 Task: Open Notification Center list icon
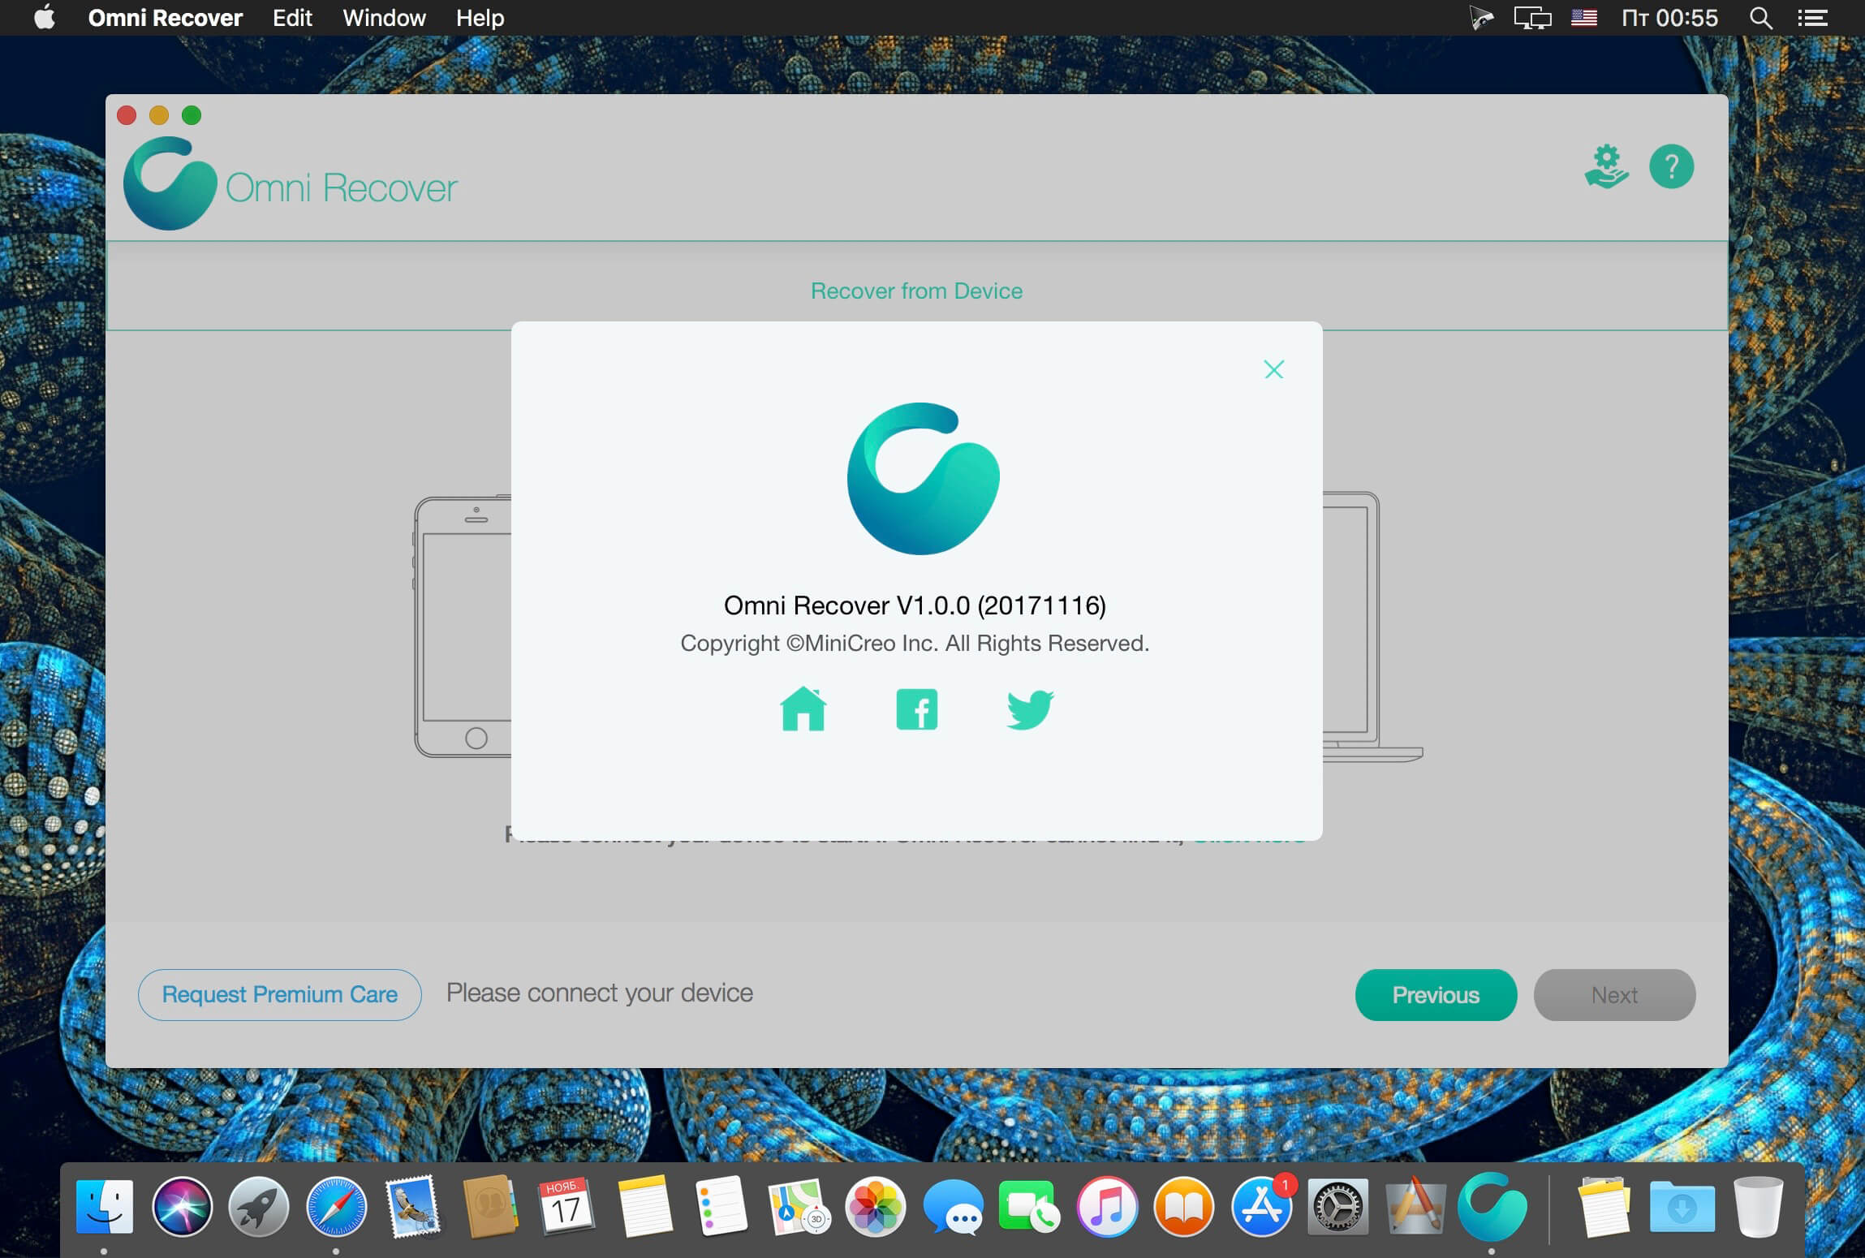coord(1812,18)
